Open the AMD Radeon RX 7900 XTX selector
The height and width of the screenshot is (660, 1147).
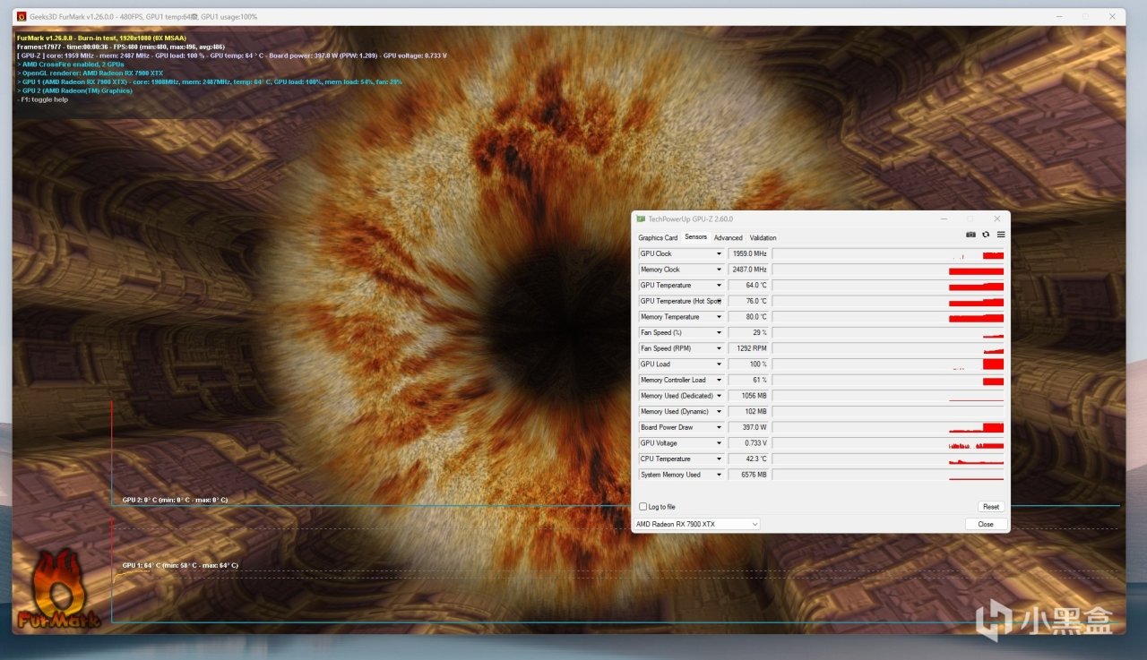click(697, 524)
